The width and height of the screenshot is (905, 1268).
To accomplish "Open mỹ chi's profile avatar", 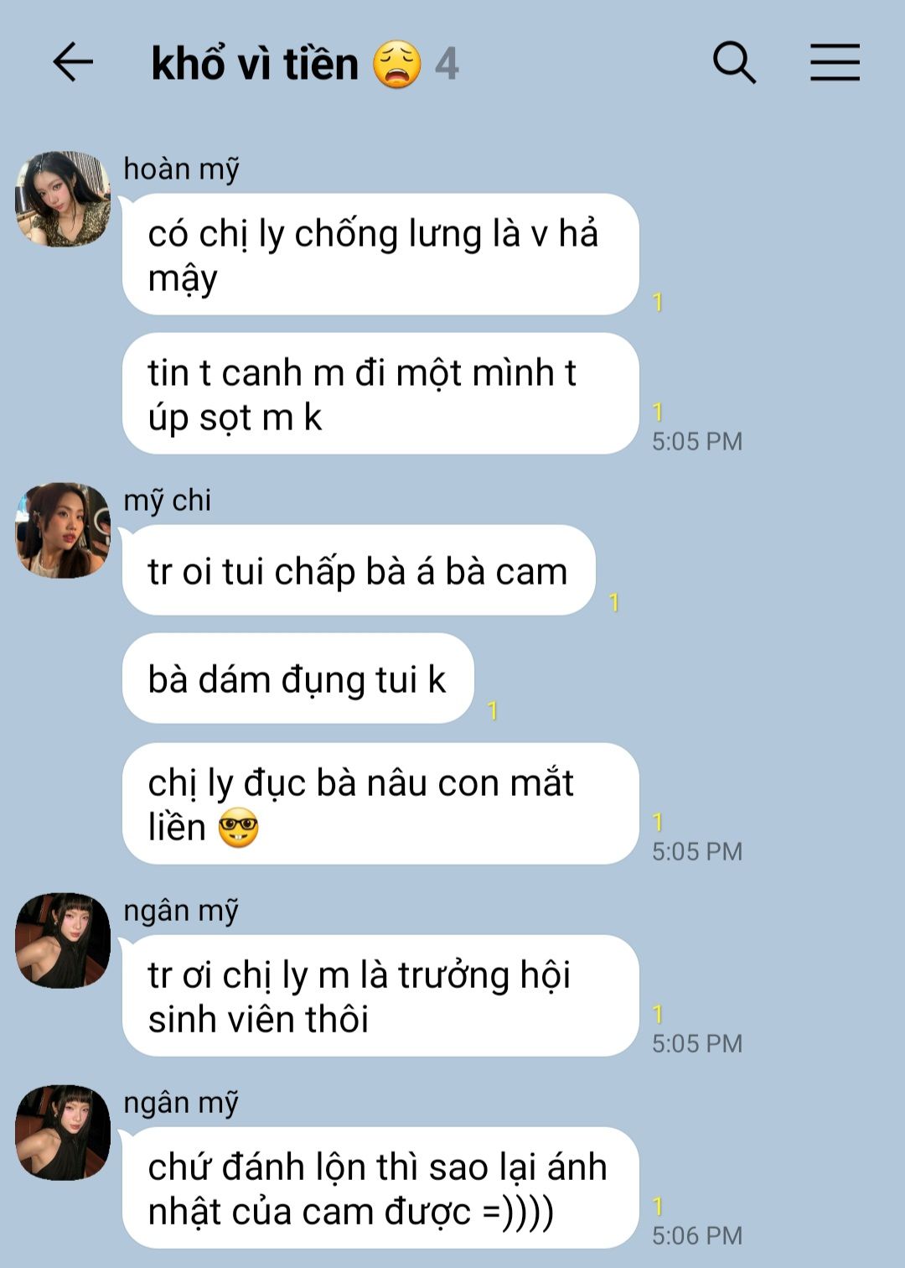I will tap(63, 530).
